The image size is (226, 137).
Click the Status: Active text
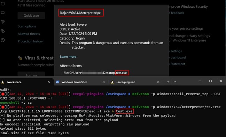[x=70, y=29]
